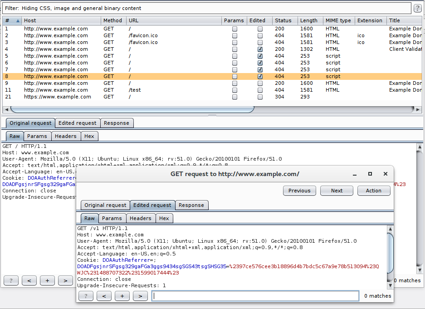Screen dimensions: 425x309
Task: Open the Action menu button
Action: click(374, 191)
